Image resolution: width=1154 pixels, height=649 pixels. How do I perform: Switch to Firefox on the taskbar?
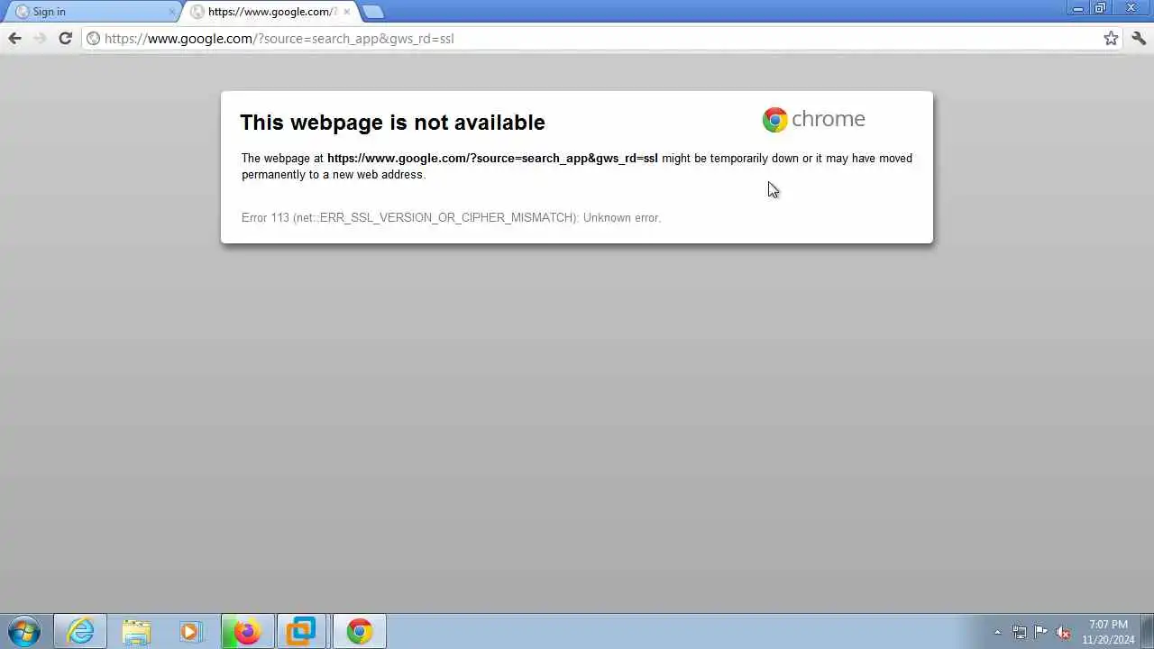(247, 631)
